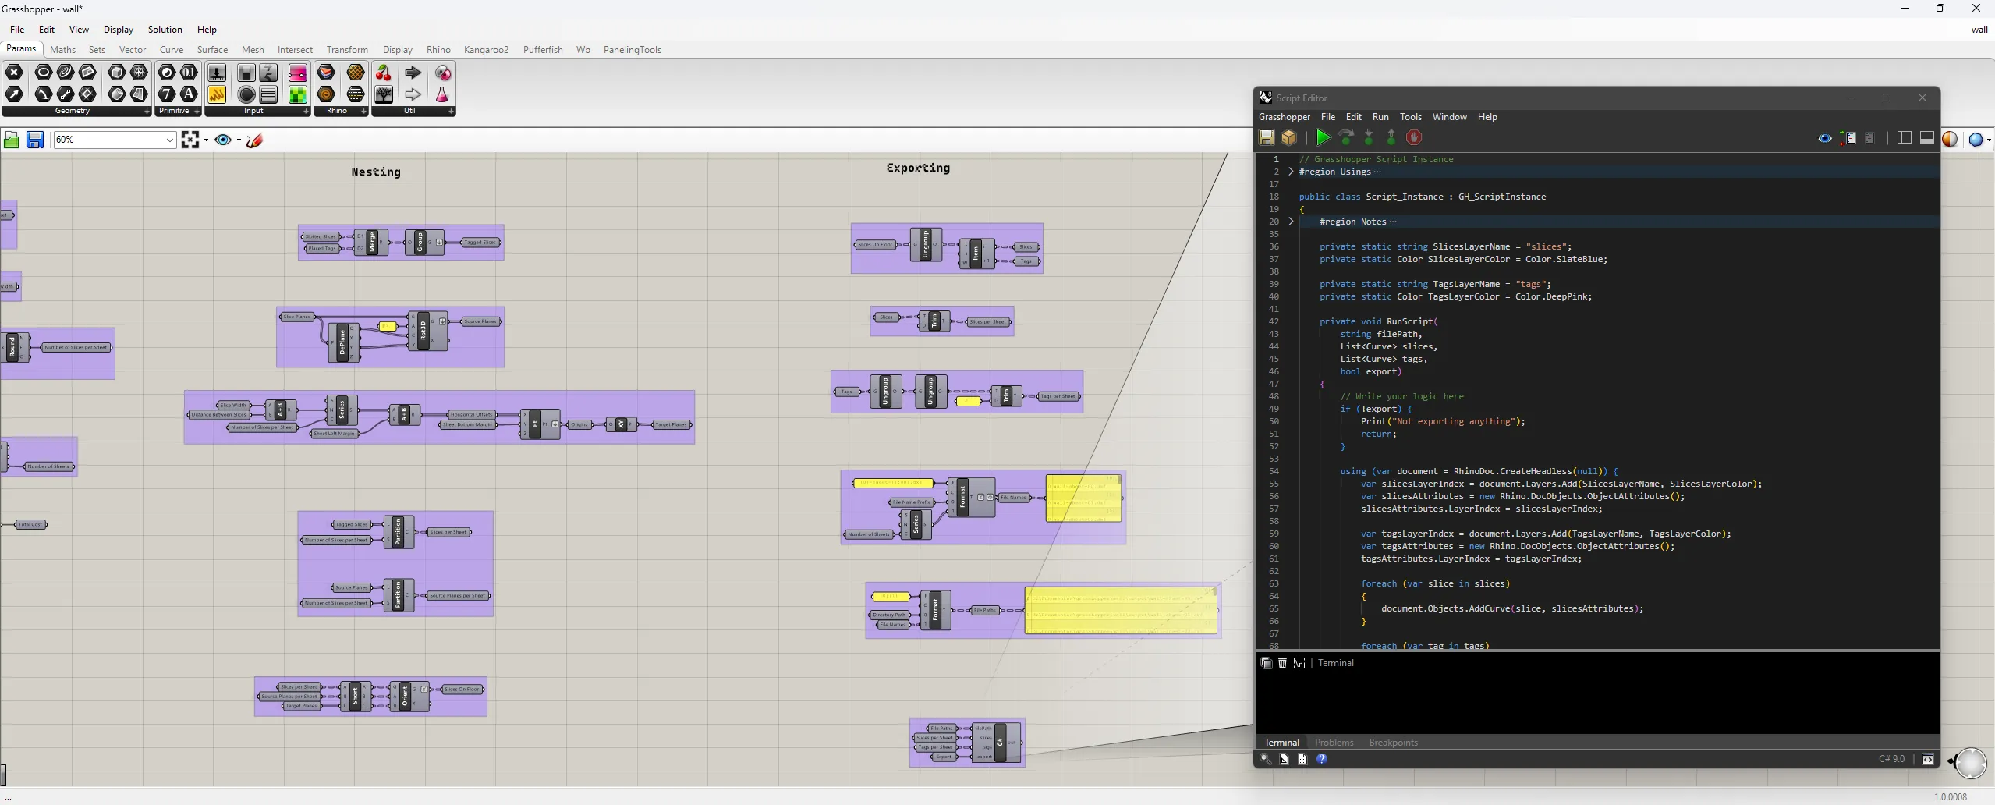Expand the Geometry panel plus arrow
This screenshot has width=1995, height=805.
coord(147,112)
